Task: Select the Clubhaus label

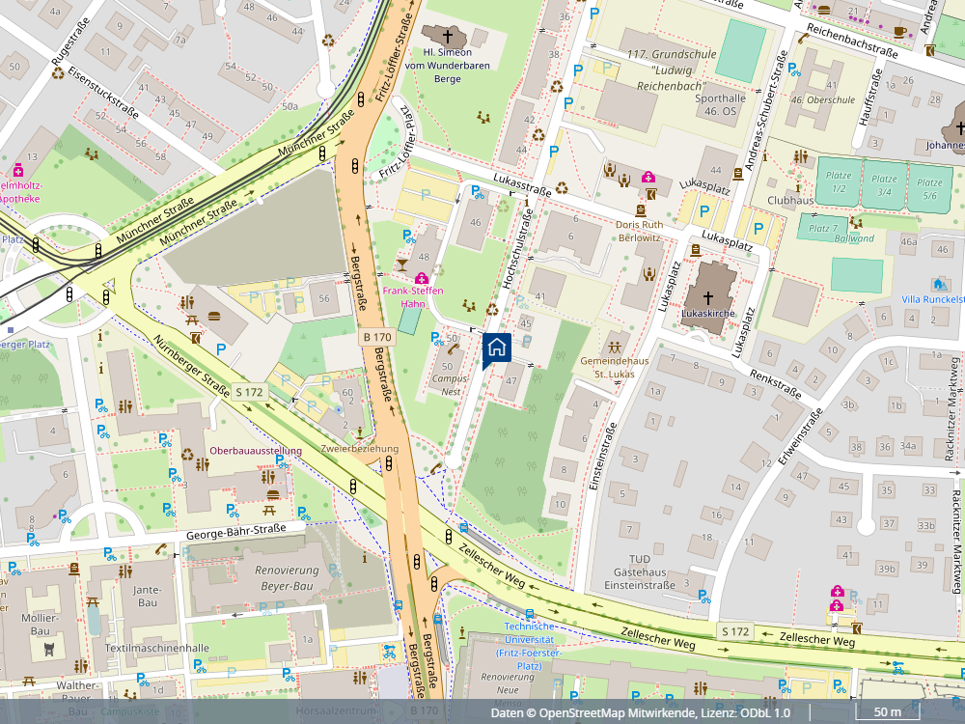Action: (x=790, y=200)
